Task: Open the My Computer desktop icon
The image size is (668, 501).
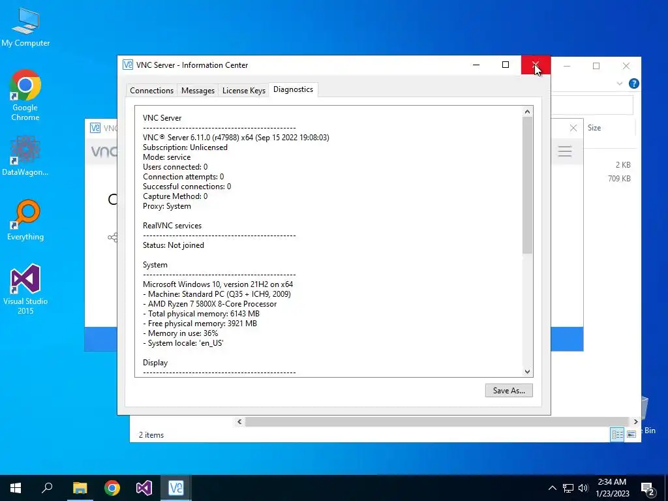Action: coord(25,27)
